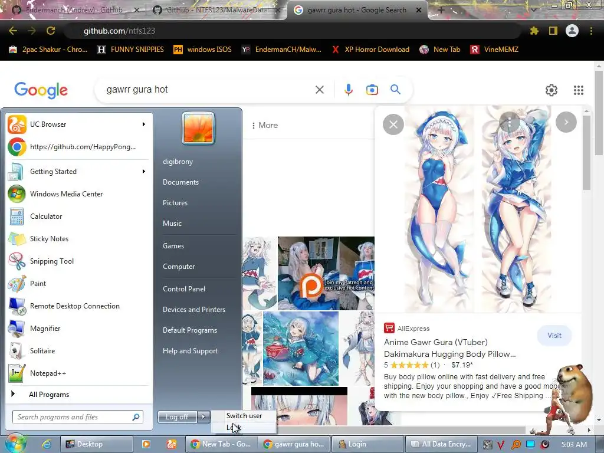The width and height of the screenshot is (604, 453).
Task: Click Visit button for AliExpress result
Action: click(x=554, y=336)
